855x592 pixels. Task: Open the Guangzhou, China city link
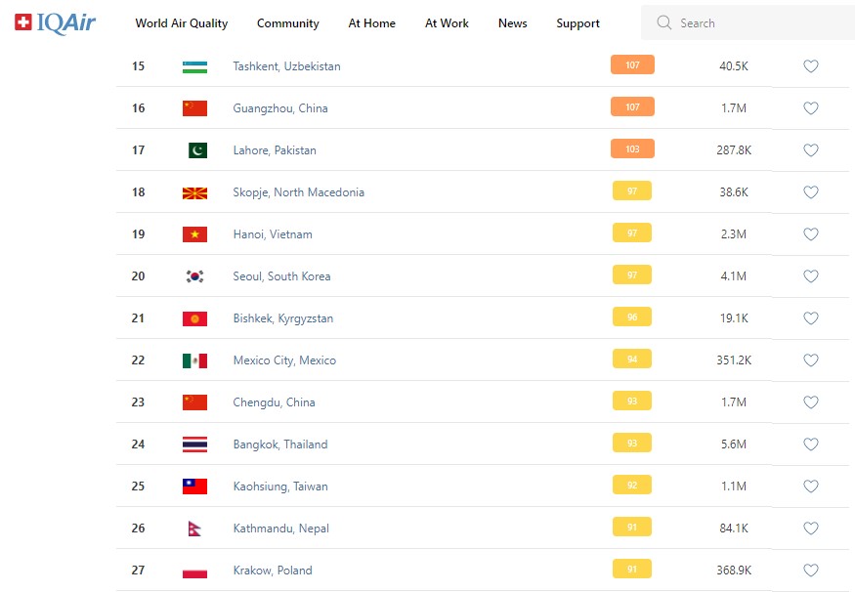point(280,108)
